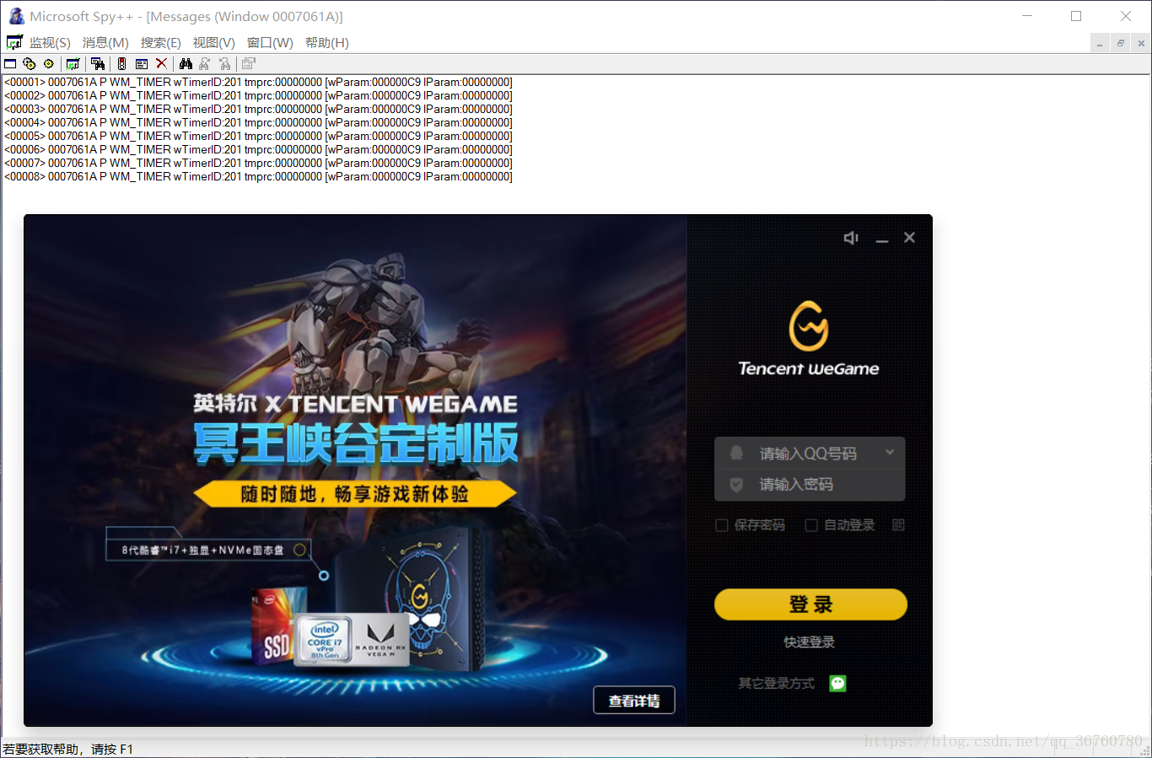Minimize the inner Messages child window
1152x758 pixels.
point(1100,43)
